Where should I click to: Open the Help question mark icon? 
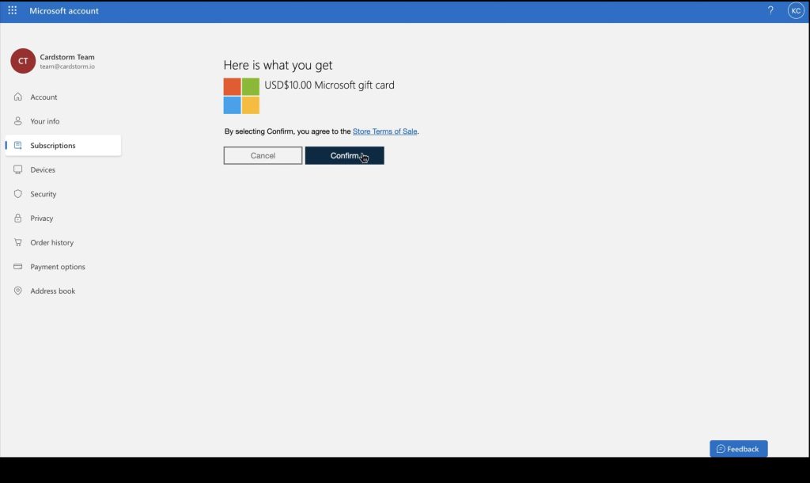[x=770, y=10]
